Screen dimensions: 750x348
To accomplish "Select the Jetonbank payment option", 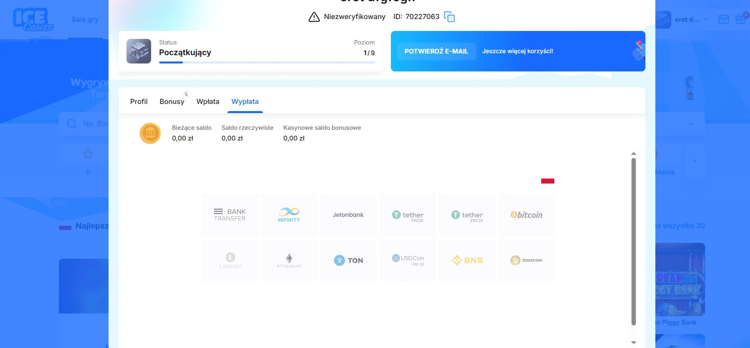I will [x=348, y=215].
